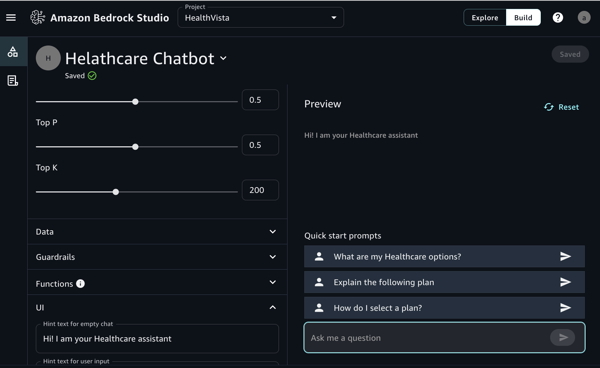600x368 pixels.
Task: Click the "Hi! I am your Healthcare assistant" preview text
Action: (361, 135)
